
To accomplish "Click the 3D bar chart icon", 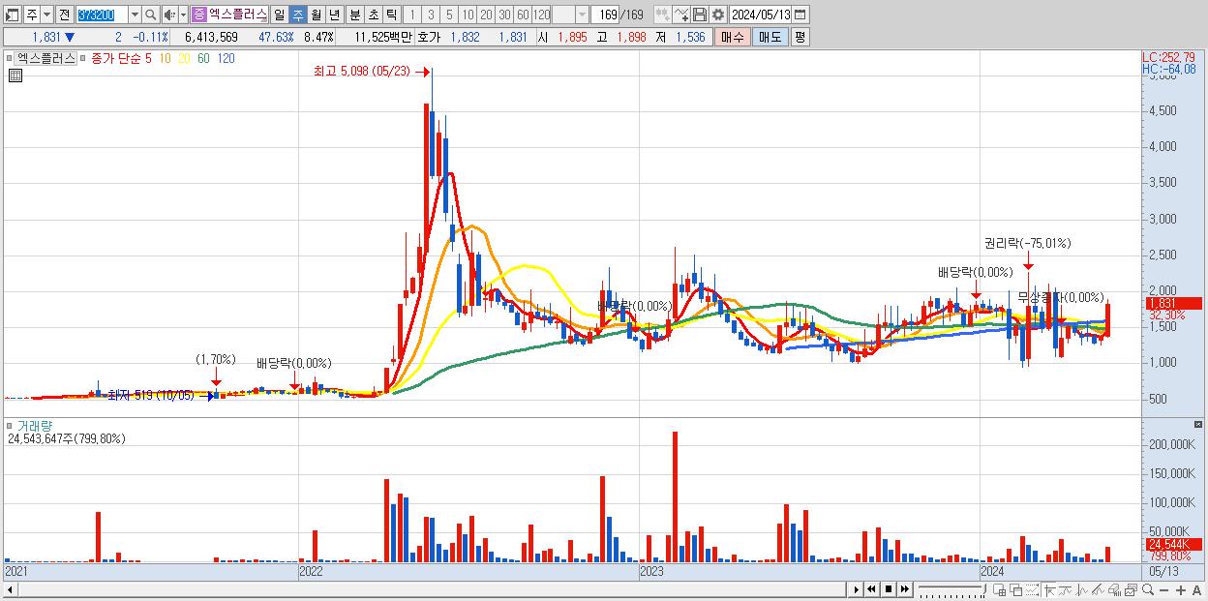I will [1114, 590].
